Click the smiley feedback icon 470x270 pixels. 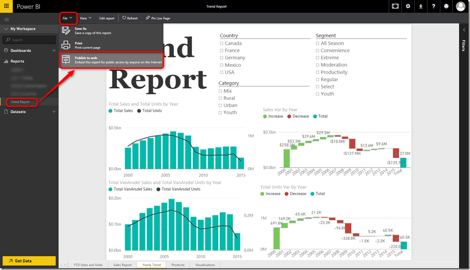[446, 6]
